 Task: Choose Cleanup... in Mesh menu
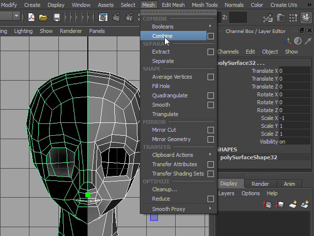click(x=164, y=189)
